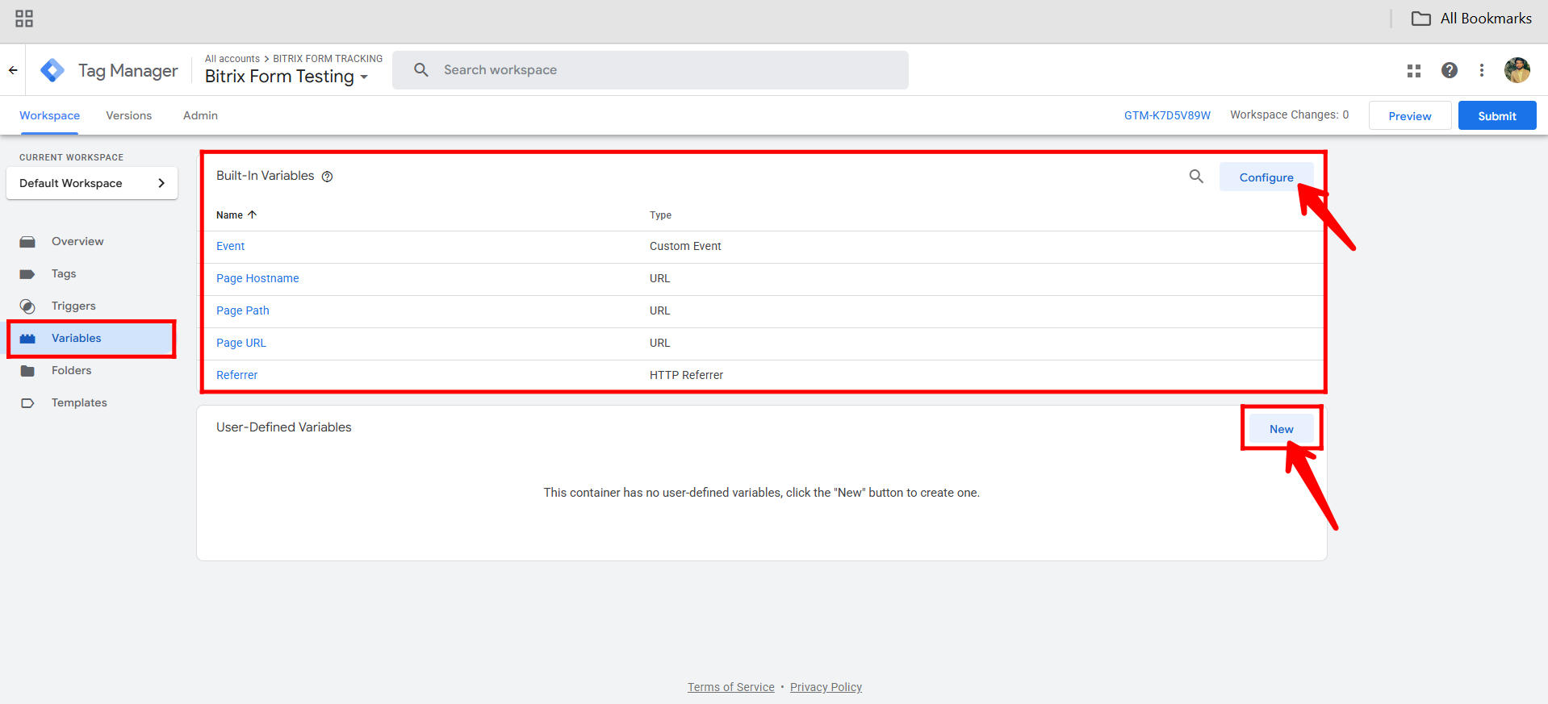
Task: Click the Variables sidebar icon
Action: 27,339
